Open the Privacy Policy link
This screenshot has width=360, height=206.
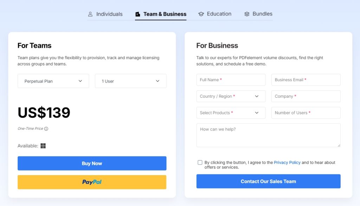(x=287, y=162)
